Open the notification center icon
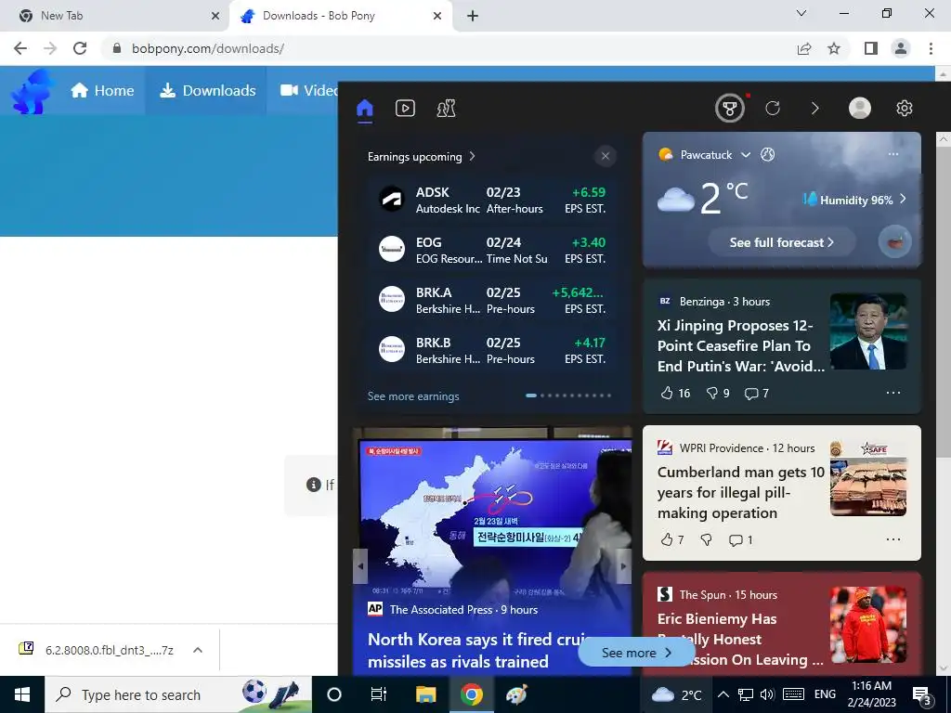951x713 pixels. 922,694
